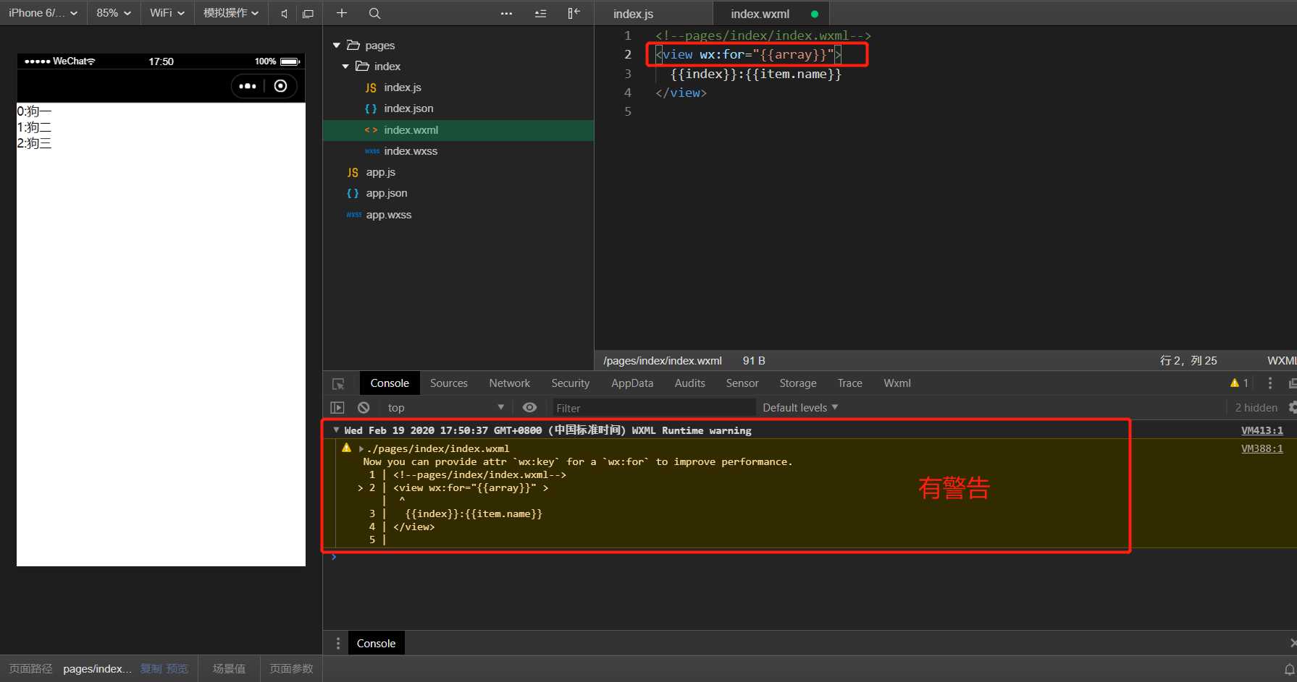Detach simulator window icon
The image size is (1297, 682).
(x=308, y=13)
